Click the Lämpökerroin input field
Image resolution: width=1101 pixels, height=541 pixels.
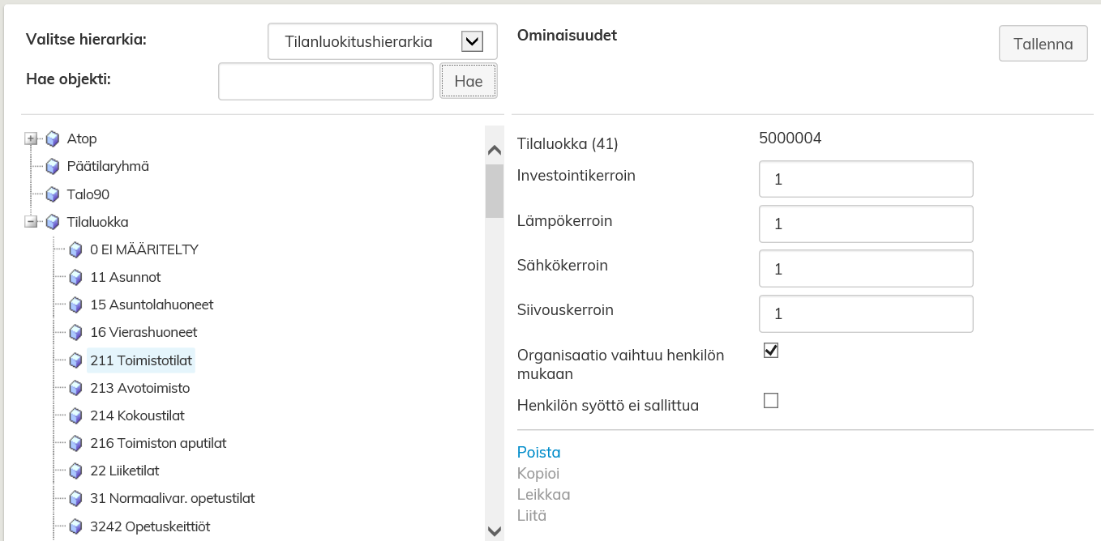(x=865, y=224)
